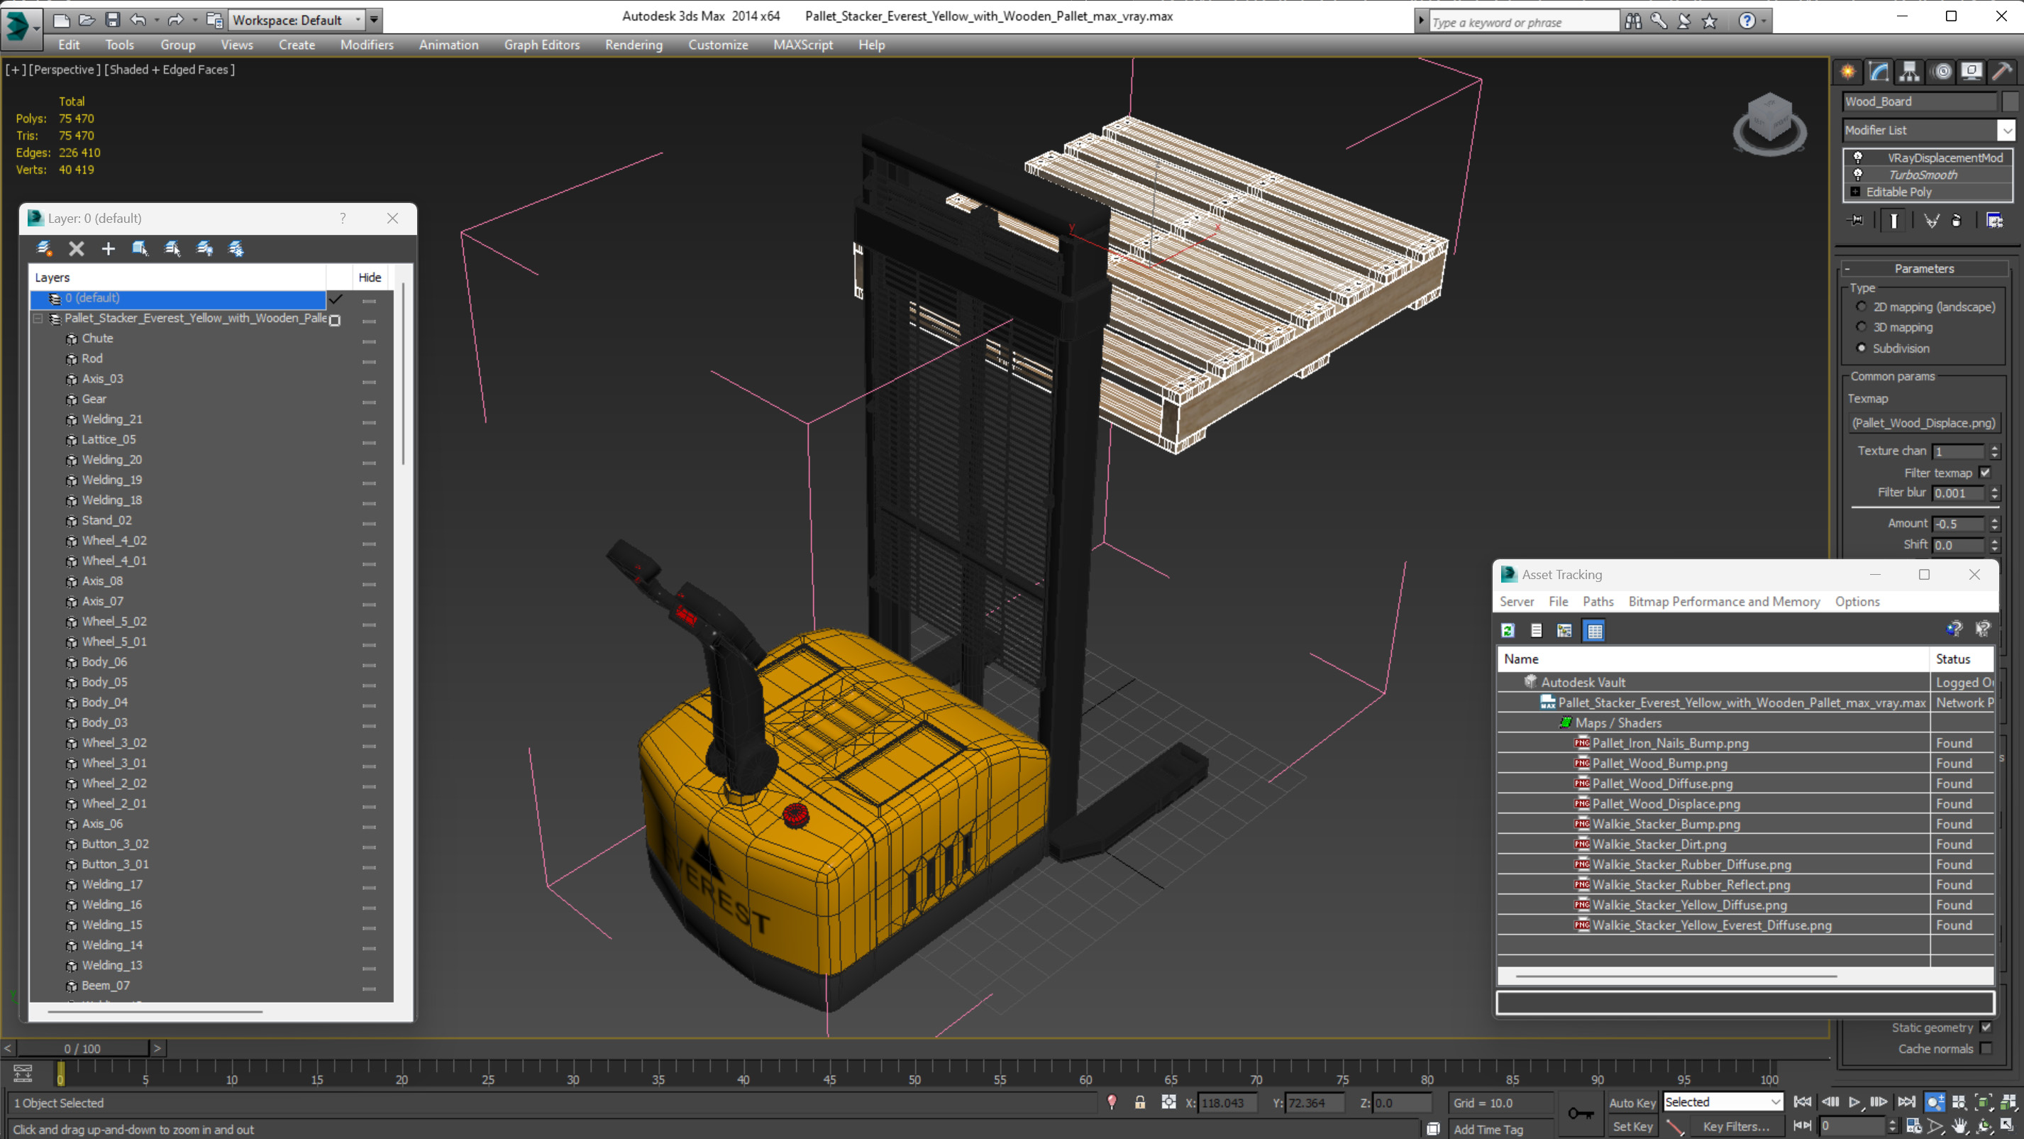
Task: Click the Shaded + Edged Faces viewport label
Action: tap(169, 70)
